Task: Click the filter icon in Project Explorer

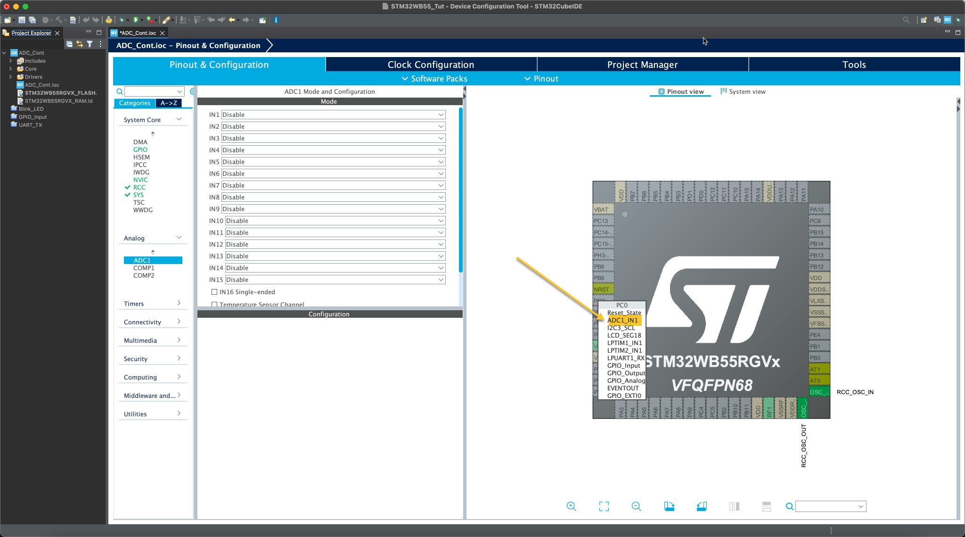Action: [x=90, y=44]
